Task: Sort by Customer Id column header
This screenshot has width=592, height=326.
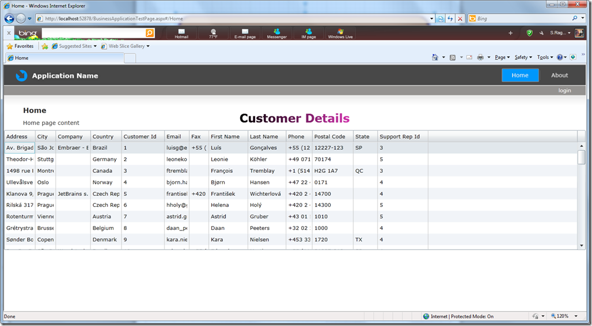Action: [x=143, y=137]
